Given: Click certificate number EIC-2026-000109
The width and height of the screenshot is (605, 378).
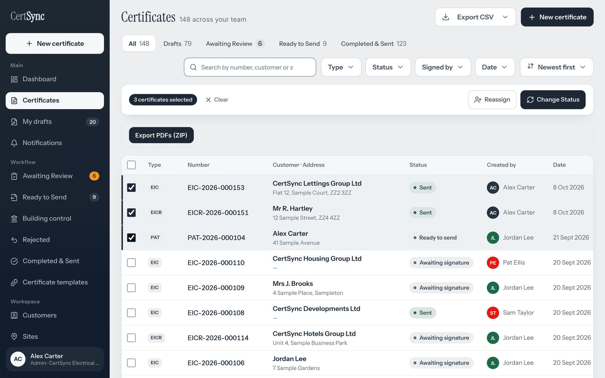Looking at the screenshot, I should (216, 288).
